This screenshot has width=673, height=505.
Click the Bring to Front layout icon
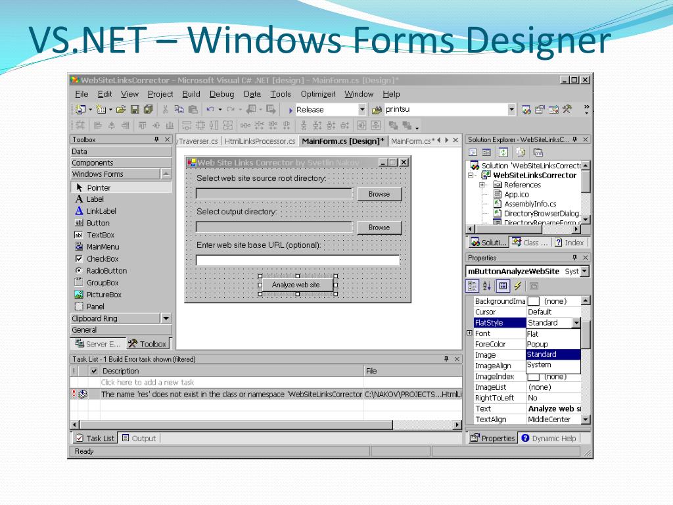click(393, 126)
